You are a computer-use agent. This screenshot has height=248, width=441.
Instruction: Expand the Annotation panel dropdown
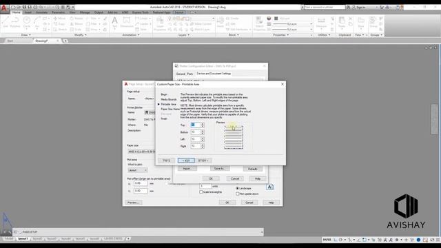pyautogui.click(x=131, y=35)
